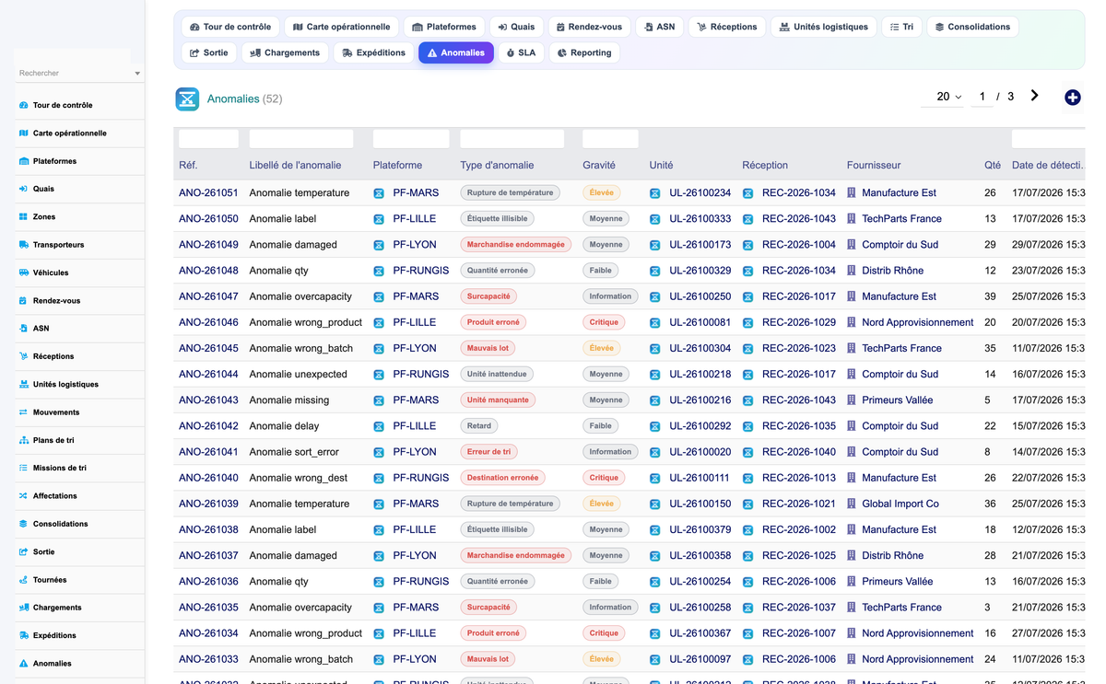Open the SLA top tab
Viewport: 1106px width, 684px height.
pos(521,52)
